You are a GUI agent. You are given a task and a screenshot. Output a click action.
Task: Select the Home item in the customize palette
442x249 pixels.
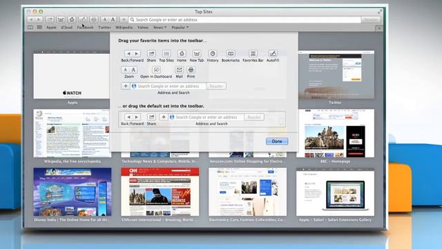click(182, 56)
